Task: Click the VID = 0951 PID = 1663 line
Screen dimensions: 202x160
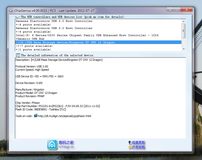Action: (39, 77)
